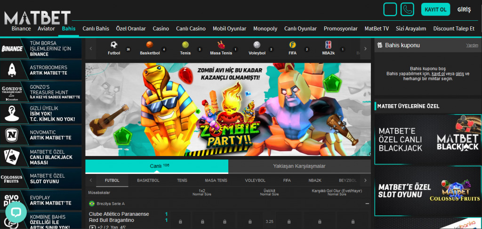Select the Tenis ball icon
The width and height of the screenshot is (482, 229).
click(x=185, y=45)
